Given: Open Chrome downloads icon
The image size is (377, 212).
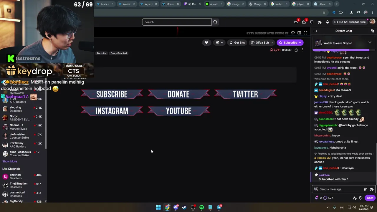Looking at the screenshot, I should (x=351, y=12).
